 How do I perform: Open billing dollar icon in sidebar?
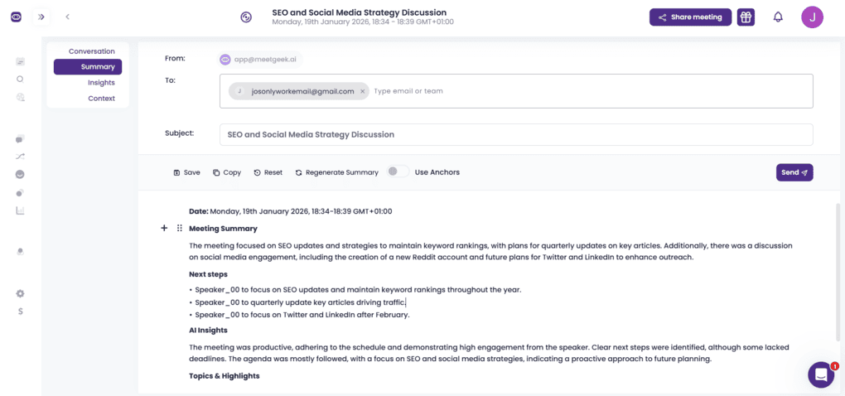(20, 311)
